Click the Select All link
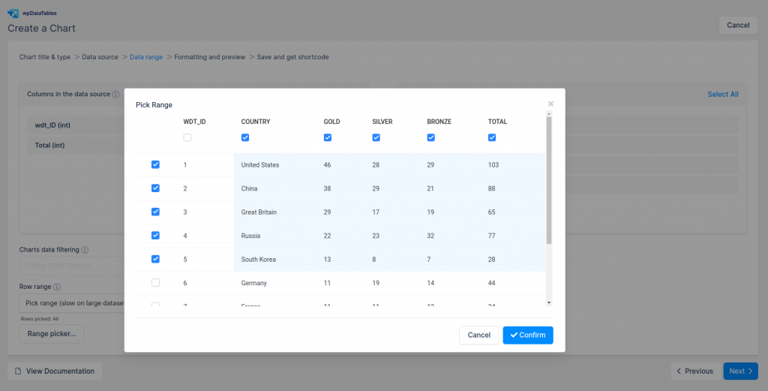 coord(722,95)
